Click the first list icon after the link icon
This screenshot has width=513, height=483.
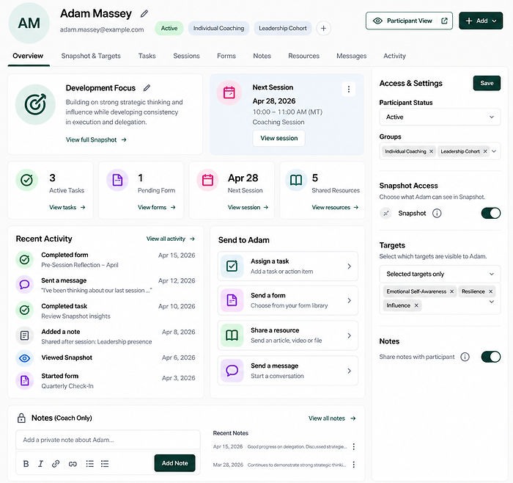click(89, 464)
